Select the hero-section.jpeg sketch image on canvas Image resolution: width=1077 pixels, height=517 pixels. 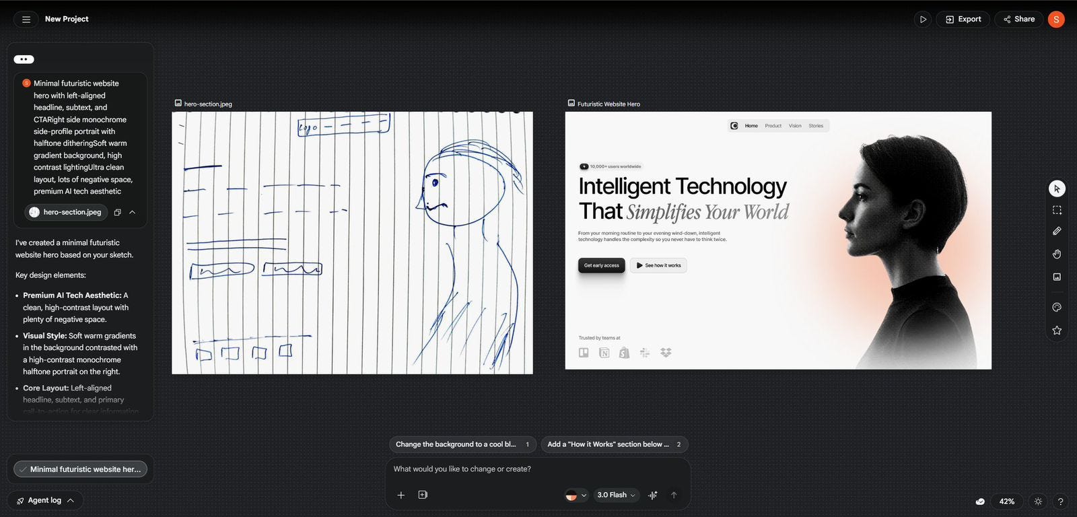pos(352,243)
